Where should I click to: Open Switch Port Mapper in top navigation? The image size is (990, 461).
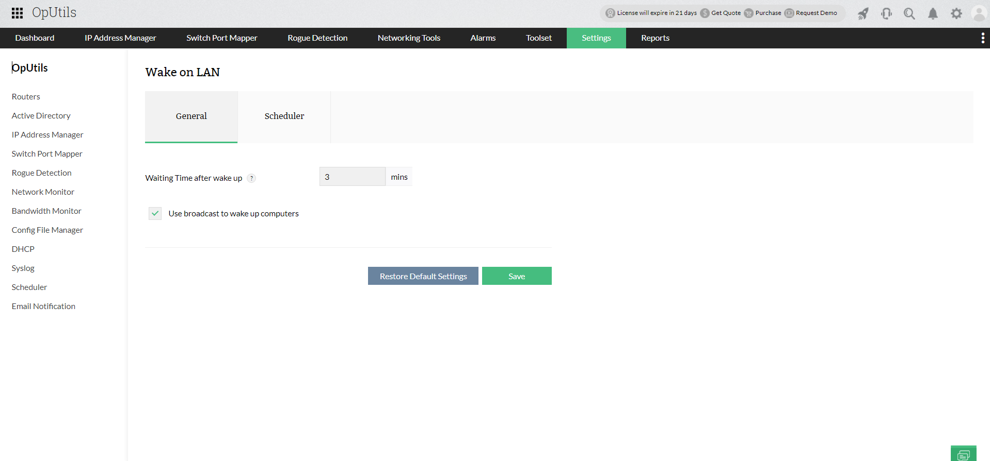(222, 38)
